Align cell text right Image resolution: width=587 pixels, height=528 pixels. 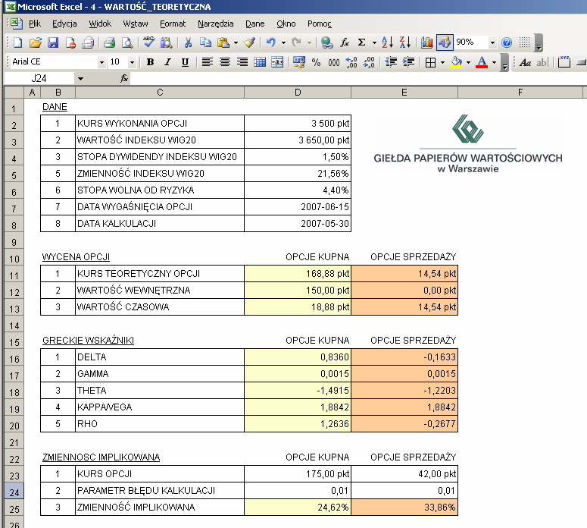[242, 62]
